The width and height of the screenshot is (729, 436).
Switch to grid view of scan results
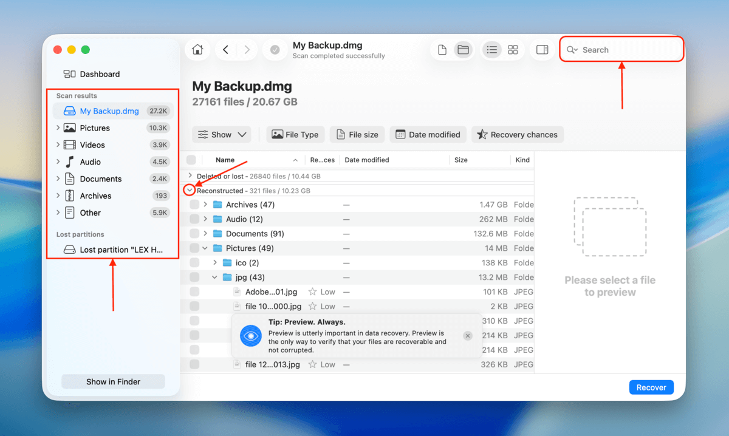[x=513, y=49]
